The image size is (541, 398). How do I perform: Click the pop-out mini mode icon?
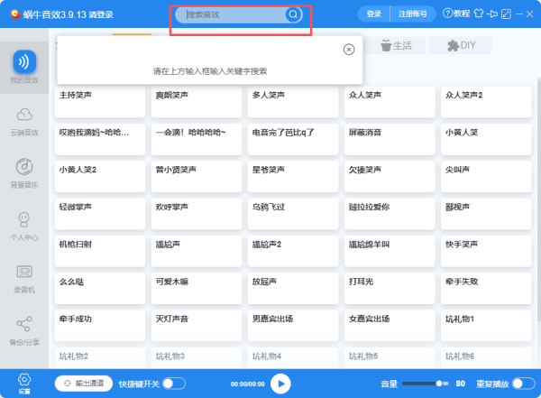coord(506,14)
